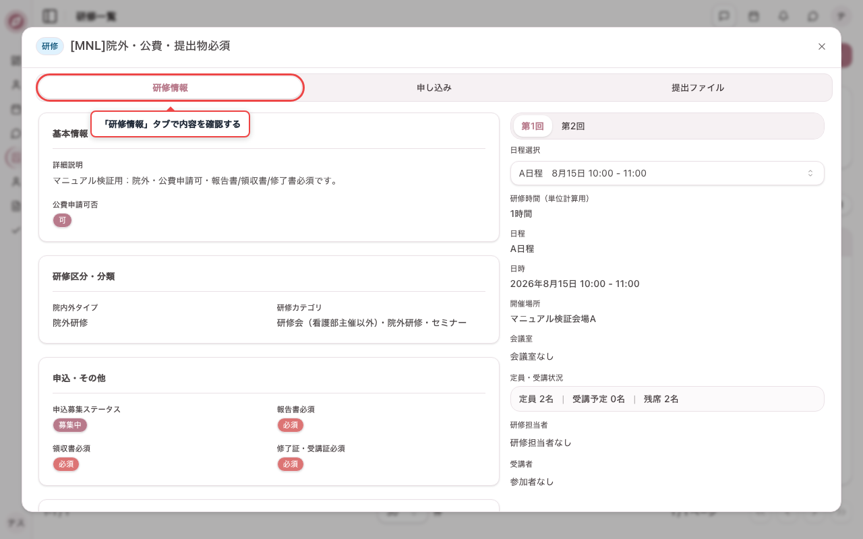Open the chat bubble icon beside the bell
The width and height of the screenshot is (863, 539).
click(813, 15)
